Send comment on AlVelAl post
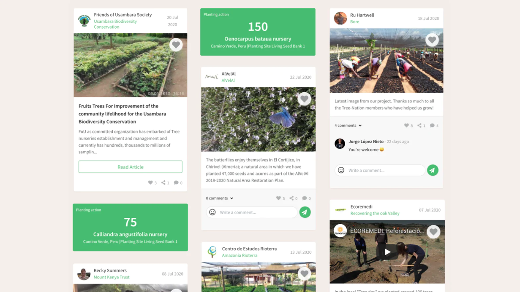Viewport: 520px width, 292px height. coord(305,212)
